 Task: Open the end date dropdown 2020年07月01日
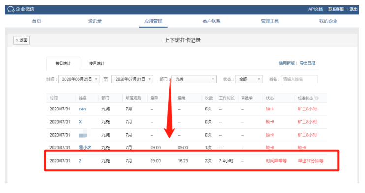(132, 79)
